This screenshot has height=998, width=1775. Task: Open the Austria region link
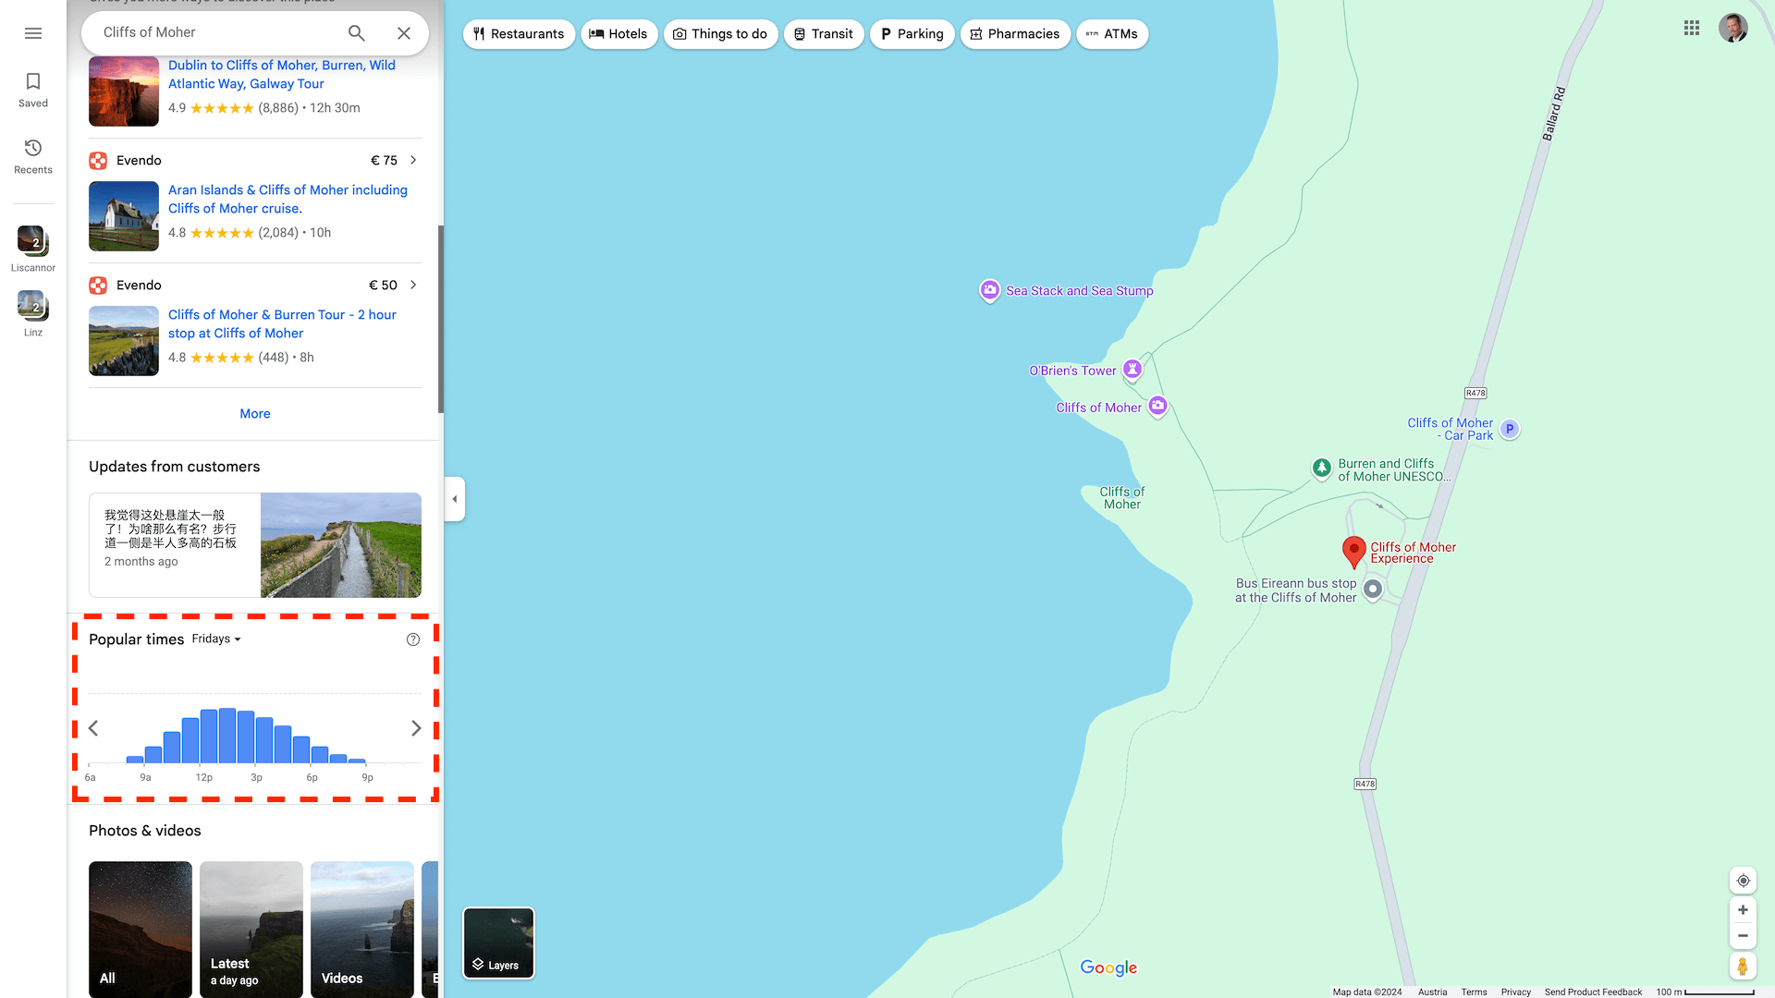(x=1433, y=992)
